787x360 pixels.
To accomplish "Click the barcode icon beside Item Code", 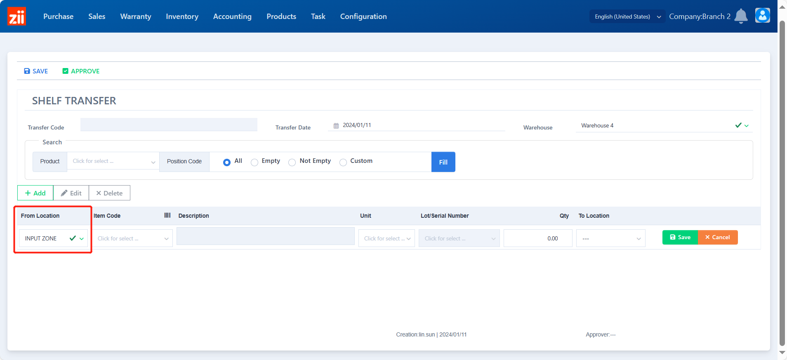I will tap(167, 215).
